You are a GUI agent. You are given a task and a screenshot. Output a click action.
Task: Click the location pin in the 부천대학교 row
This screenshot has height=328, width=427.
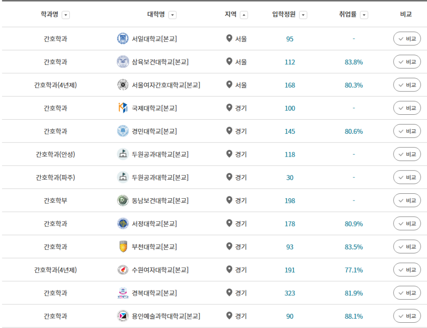pyautogui.click(x=229, y=246)
